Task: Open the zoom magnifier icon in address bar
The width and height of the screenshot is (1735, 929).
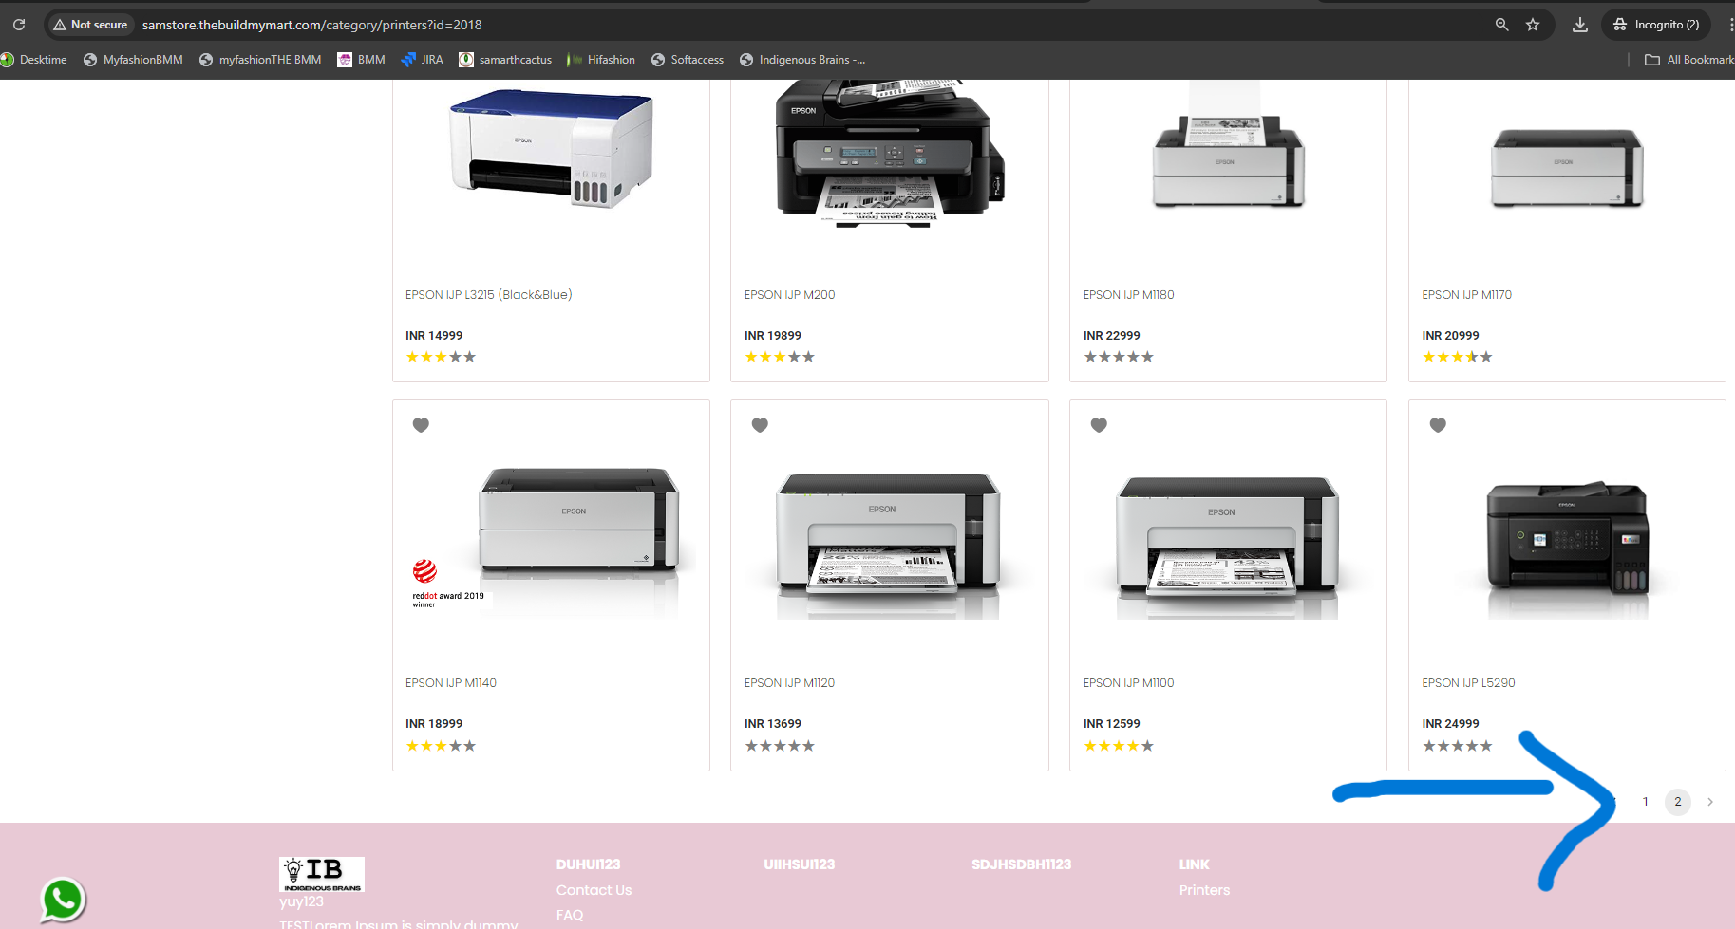Action: (1501, 25)
